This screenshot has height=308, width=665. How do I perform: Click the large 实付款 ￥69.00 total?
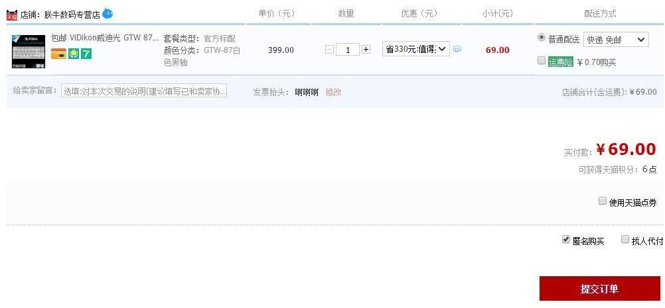pyautogui.click(x=626, y=149)
